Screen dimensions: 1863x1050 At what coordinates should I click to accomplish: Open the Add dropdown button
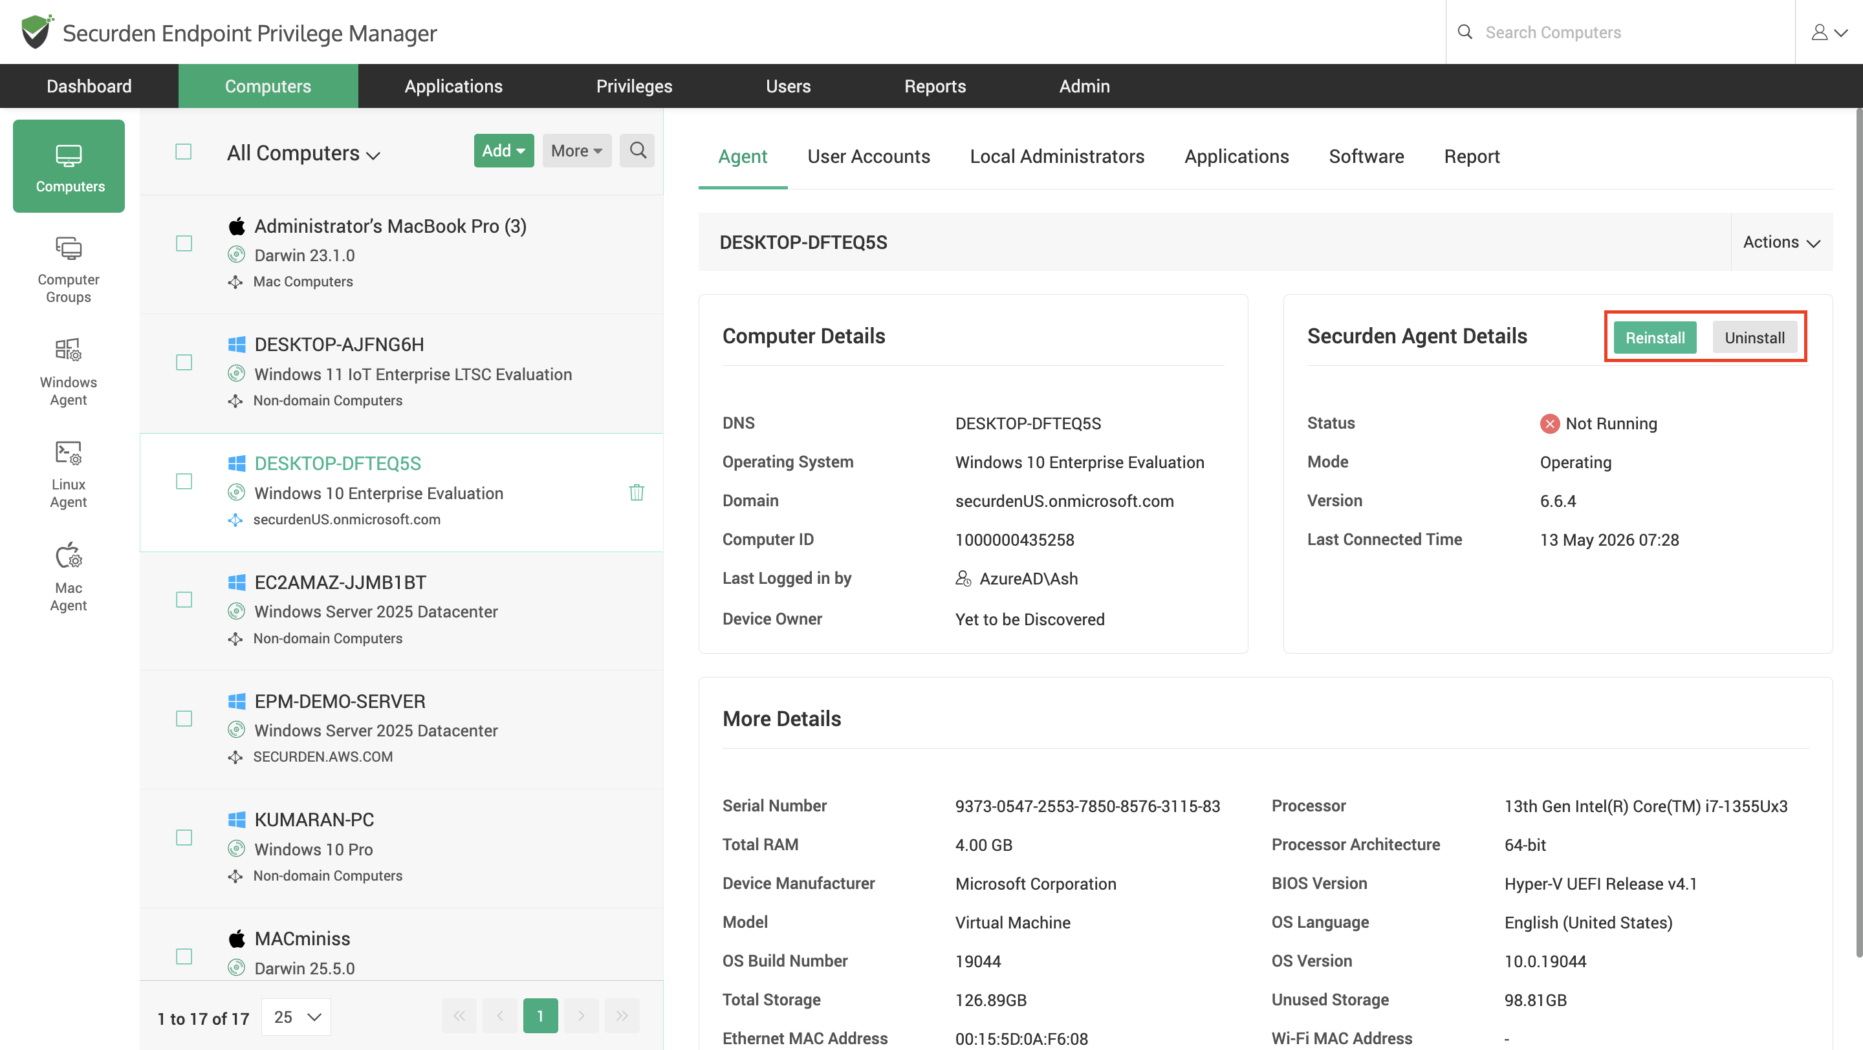[x=504, y=150]
